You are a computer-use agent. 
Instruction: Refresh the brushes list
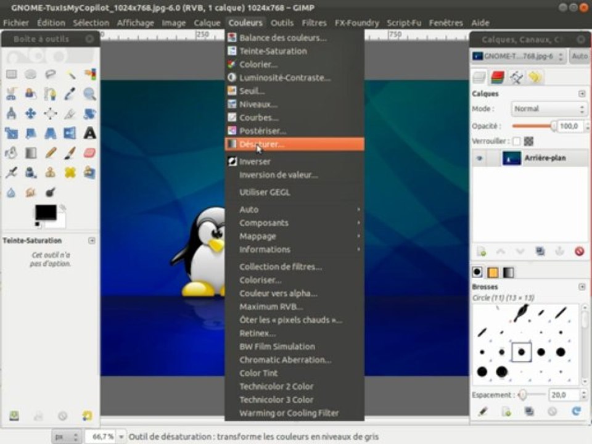tap(576, 411)
